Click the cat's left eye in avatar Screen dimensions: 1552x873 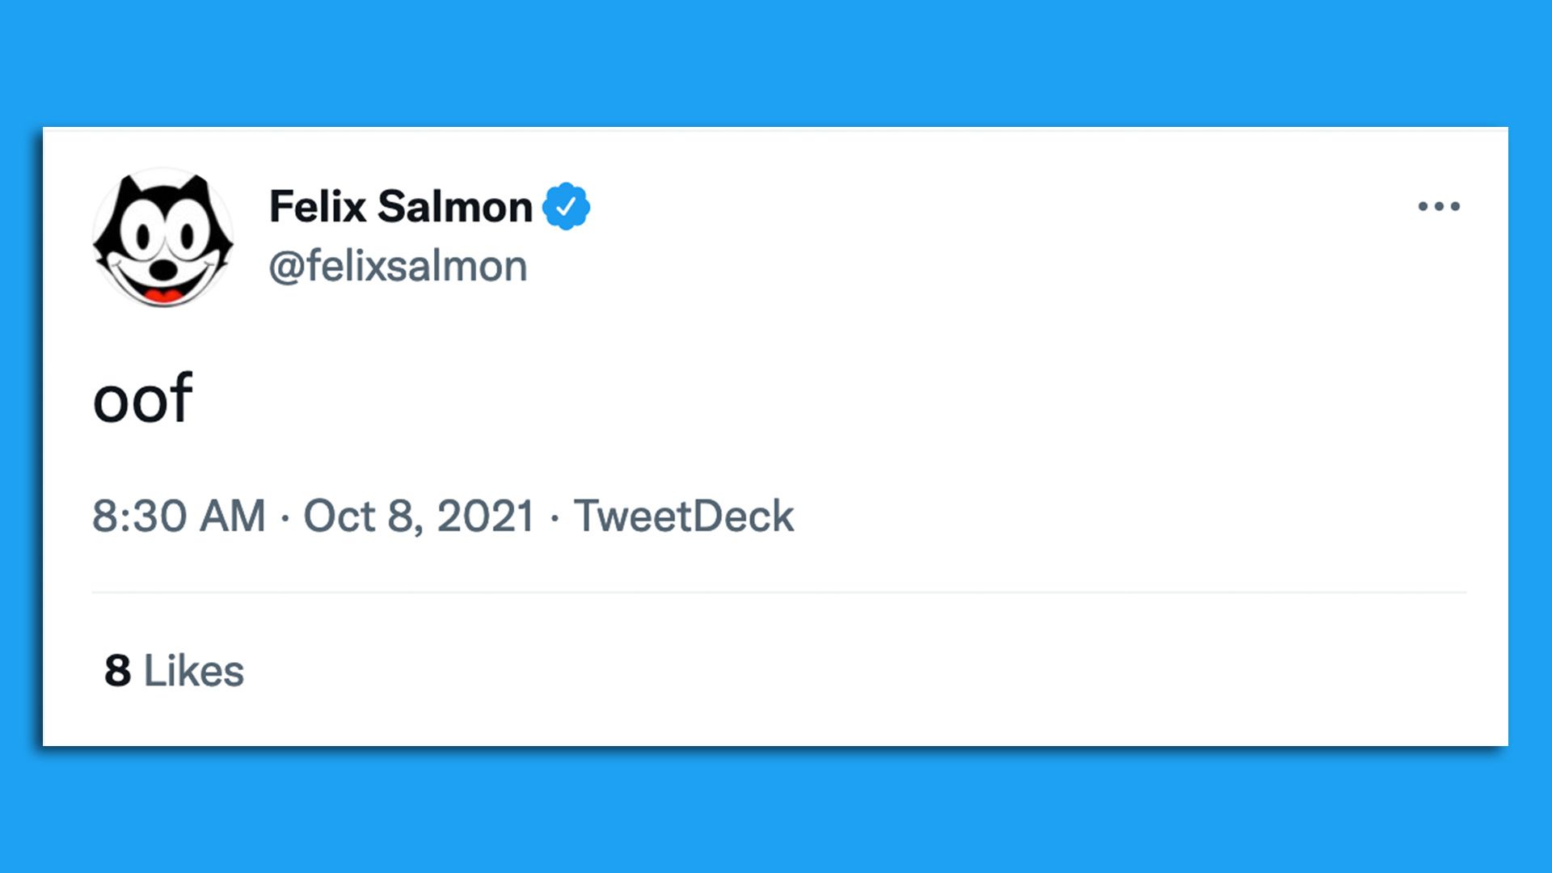143,238
